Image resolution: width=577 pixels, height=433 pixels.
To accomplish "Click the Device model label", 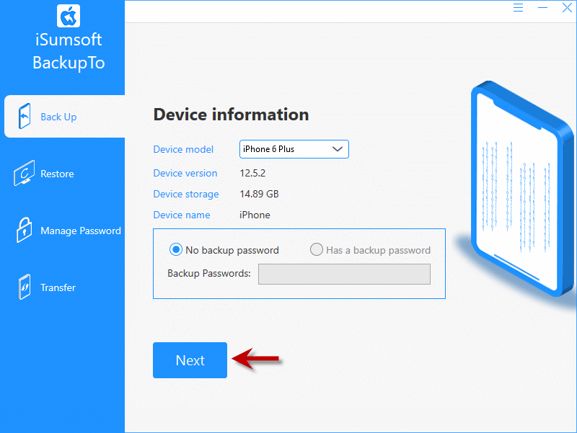I will click(x=183, y=149).
